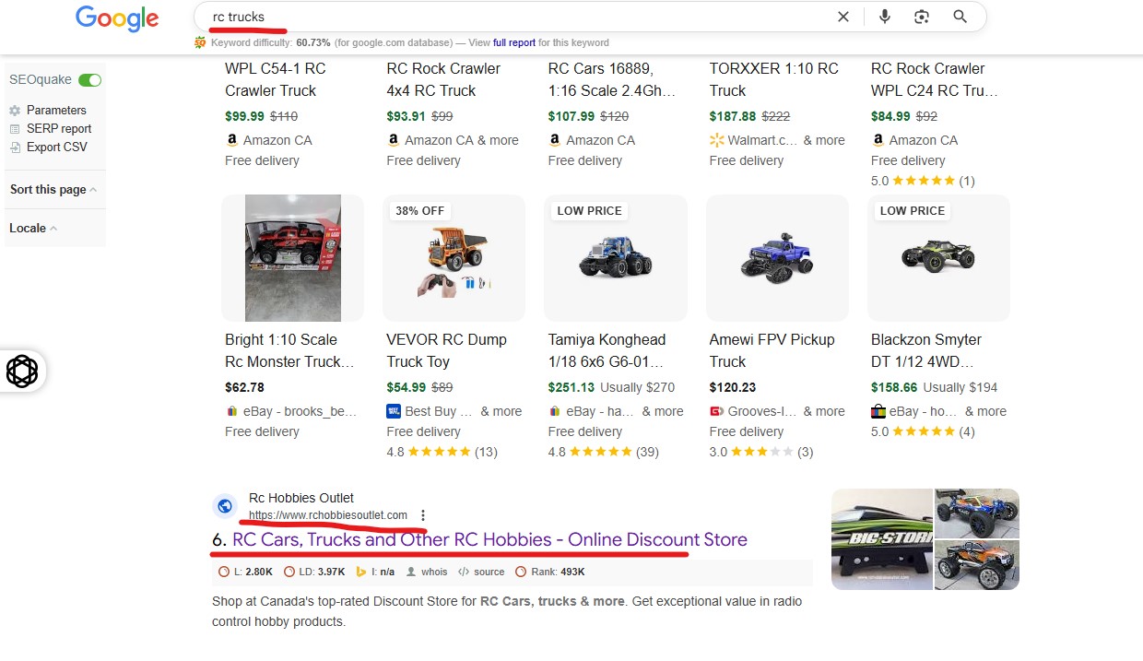Click the $187.88 price on TORXXER truck
Screen dimensions: 1143x661
pyautogui.click(x=733, y=116)
